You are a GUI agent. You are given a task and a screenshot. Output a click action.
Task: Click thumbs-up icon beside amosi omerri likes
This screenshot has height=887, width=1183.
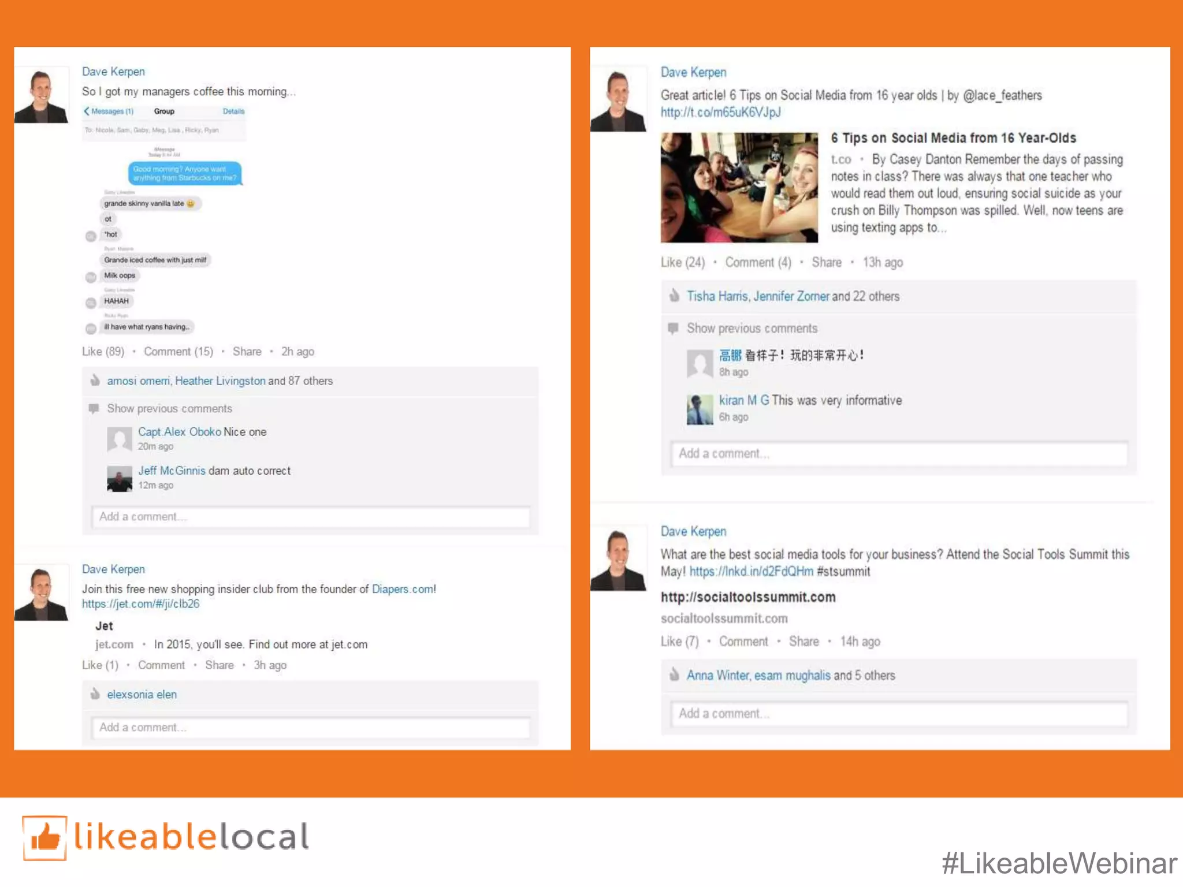coord(95,381)
